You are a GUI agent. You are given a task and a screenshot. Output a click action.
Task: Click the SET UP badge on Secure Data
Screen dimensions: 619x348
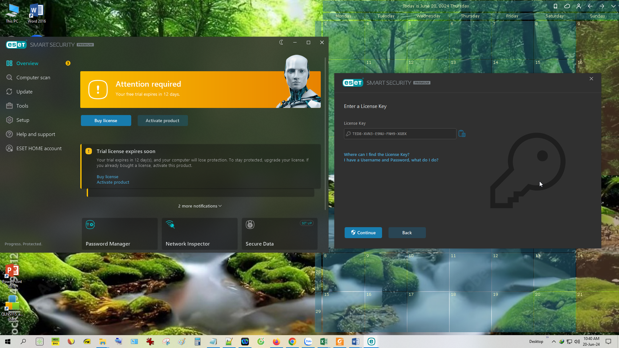pyautogui.click(x=307, y=223)
